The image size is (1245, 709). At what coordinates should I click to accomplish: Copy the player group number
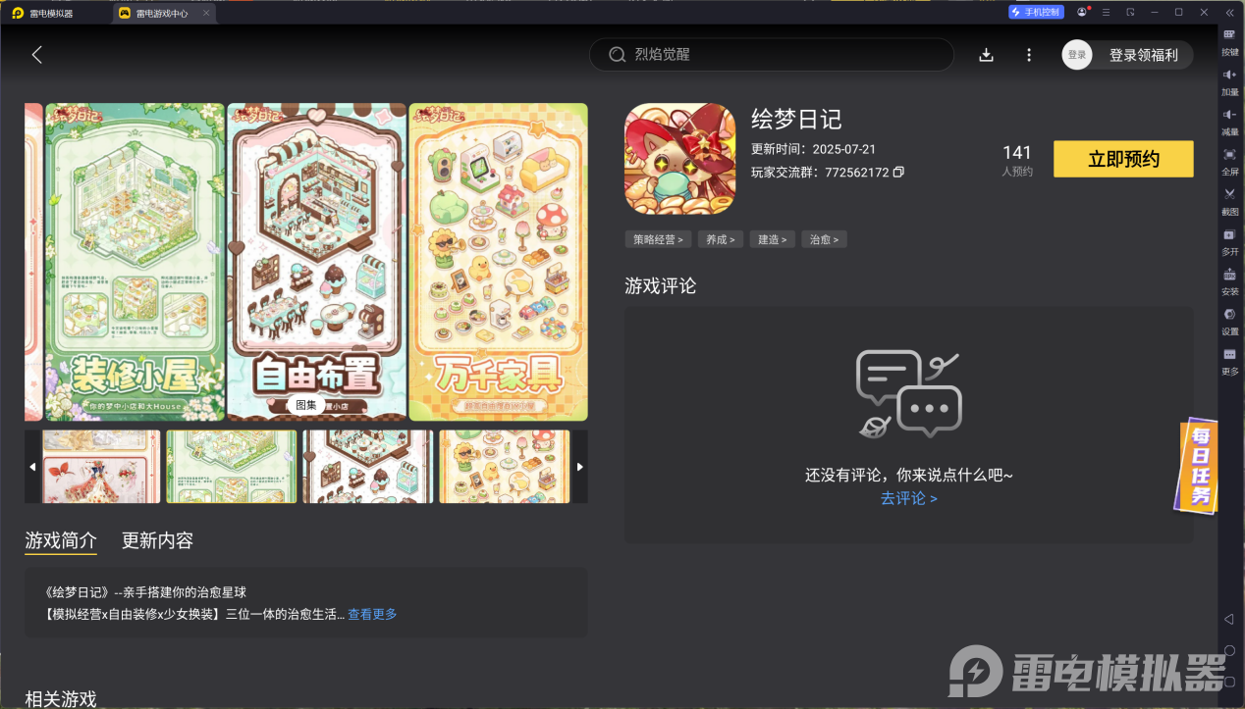coord(898,173)
